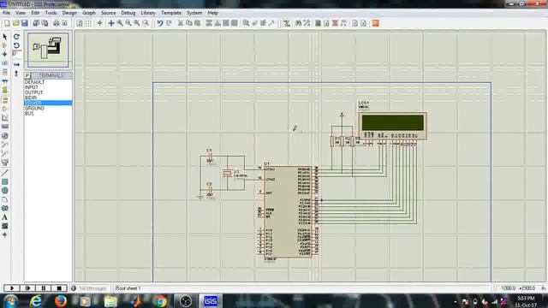Screen dimensions: 548x308
Task: Pick the 2D graphics box tool
Action: tap(5, 181)
